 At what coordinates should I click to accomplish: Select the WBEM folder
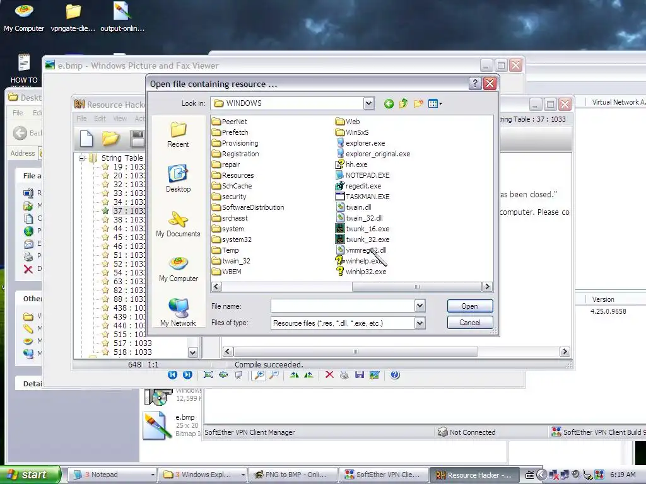226,271
